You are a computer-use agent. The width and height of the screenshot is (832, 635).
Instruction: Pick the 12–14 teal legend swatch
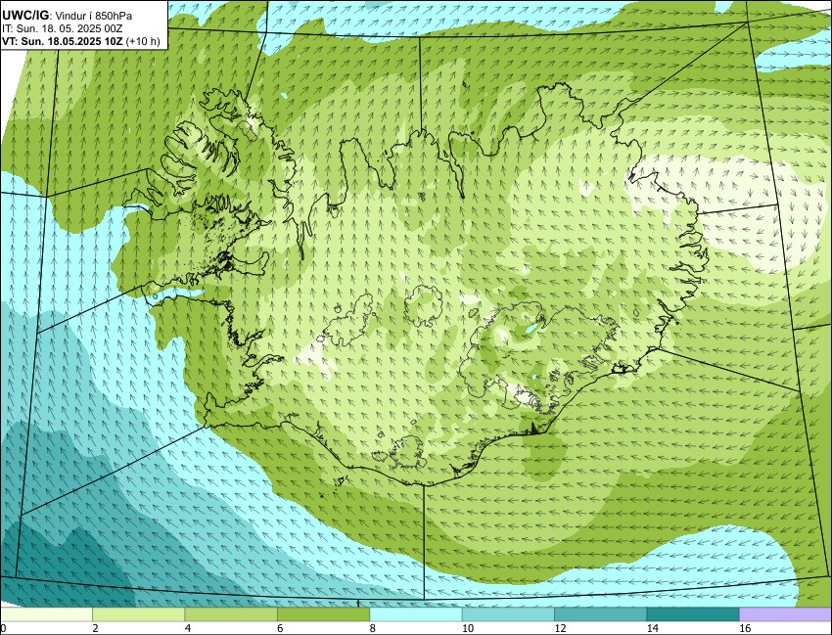point(600,614)
